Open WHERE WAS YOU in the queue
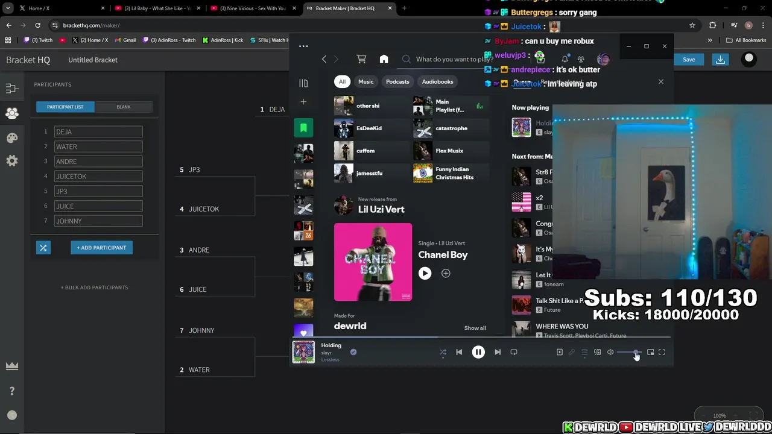The image size is (772, 434). point(562,326)
